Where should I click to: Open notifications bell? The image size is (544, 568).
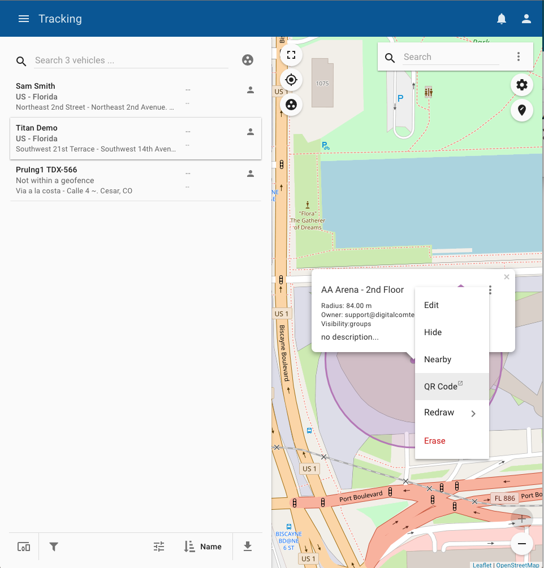[x=501, y=19]
